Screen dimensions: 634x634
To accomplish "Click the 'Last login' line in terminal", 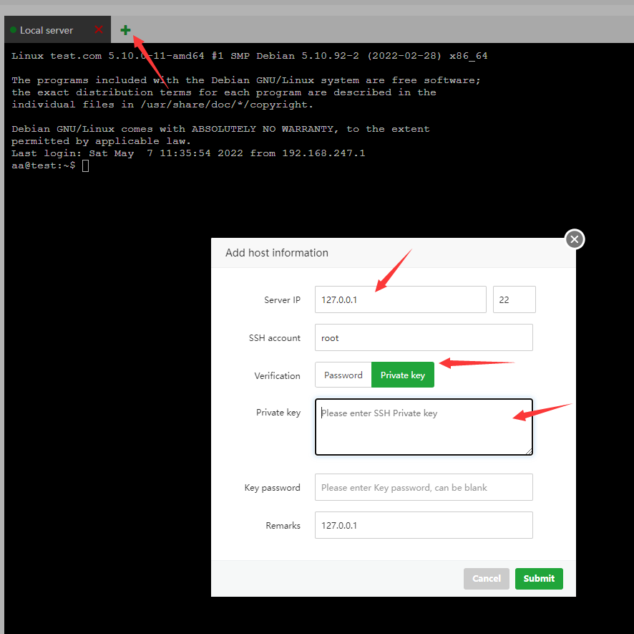I will click(x=188, y=153).
